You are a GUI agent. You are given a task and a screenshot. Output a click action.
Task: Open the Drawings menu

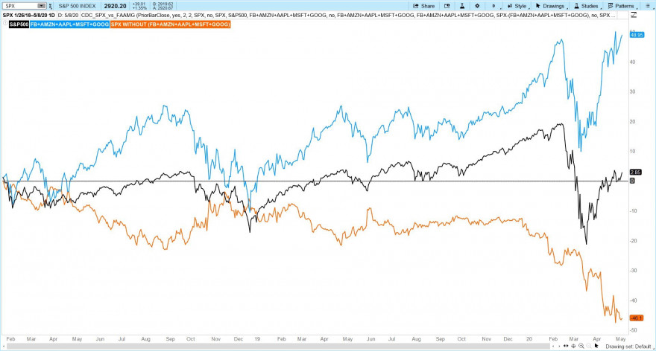click(x=551, y=6)
